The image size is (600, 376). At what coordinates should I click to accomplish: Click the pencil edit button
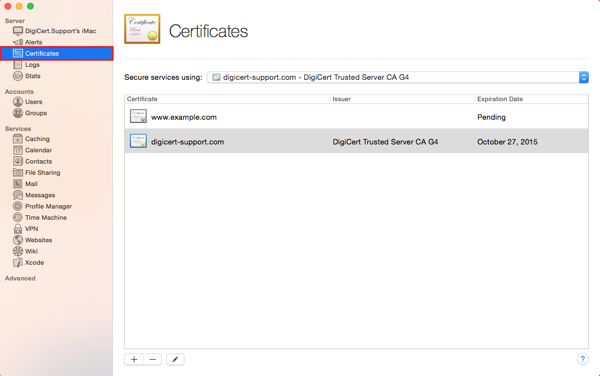[x=175, y=360]
